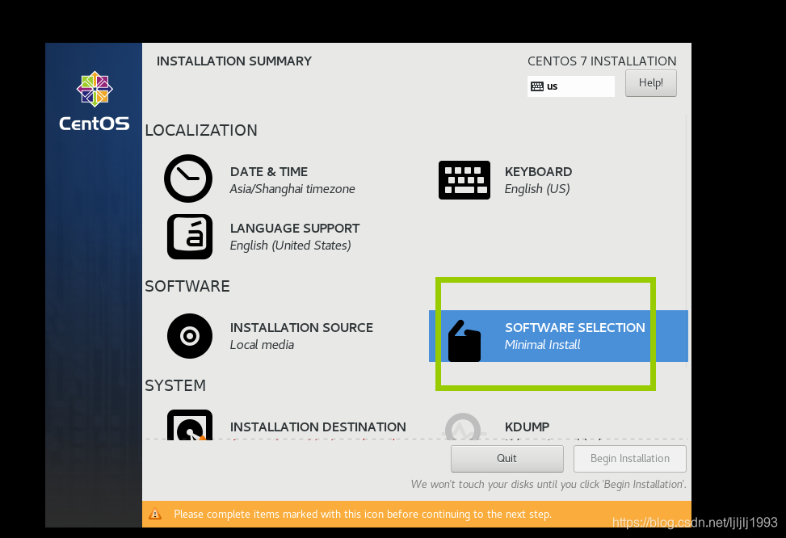Open the Date & Time clock icon
The height and width of the screenshot is (538, 786).
[x=188, y=179]
